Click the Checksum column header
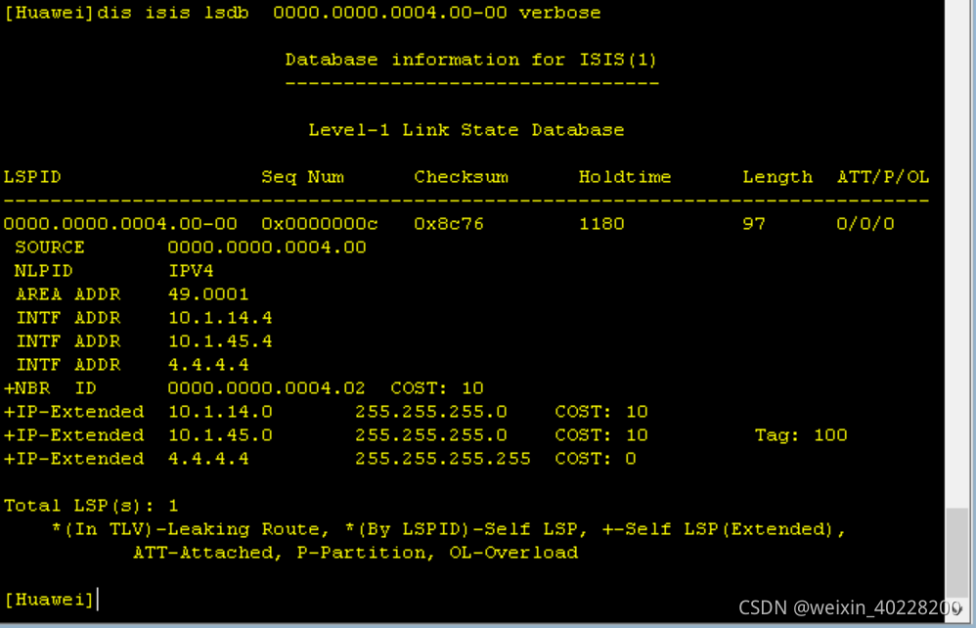The image size is (976, 628). click(x=462, y=177)
